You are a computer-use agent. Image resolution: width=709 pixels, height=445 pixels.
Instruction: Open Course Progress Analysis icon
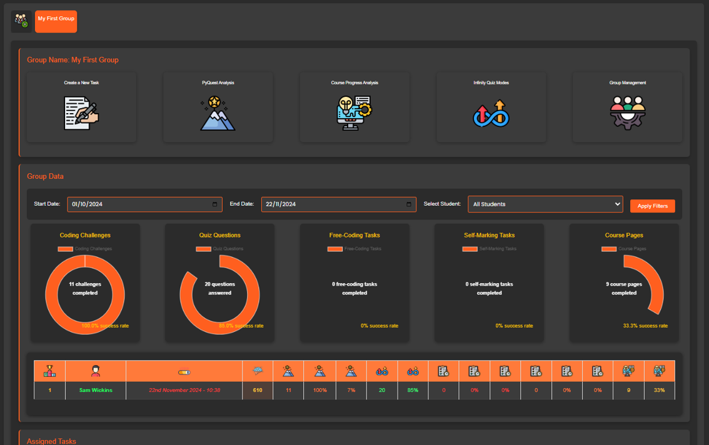[354, 113]
